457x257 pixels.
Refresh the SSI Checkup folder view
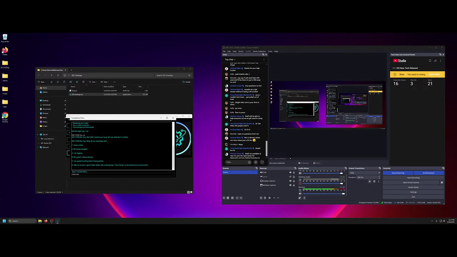(58, 75)
